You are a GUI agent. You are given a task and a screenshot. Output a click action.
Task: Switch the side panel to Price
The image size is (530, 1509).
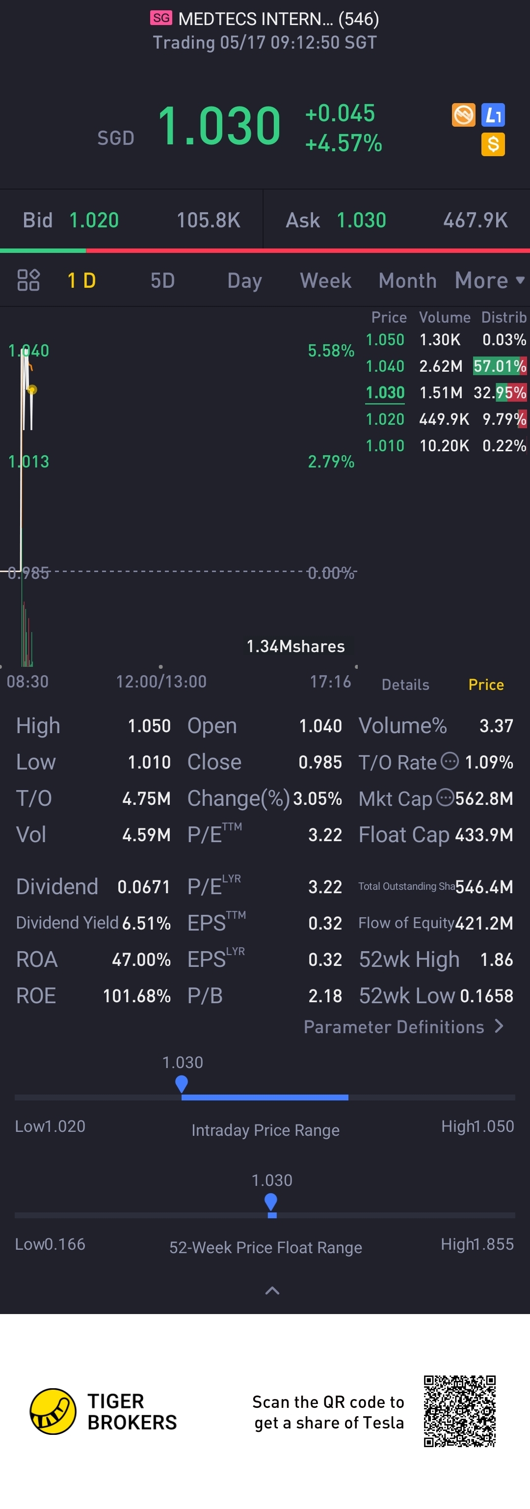(486, 684)
